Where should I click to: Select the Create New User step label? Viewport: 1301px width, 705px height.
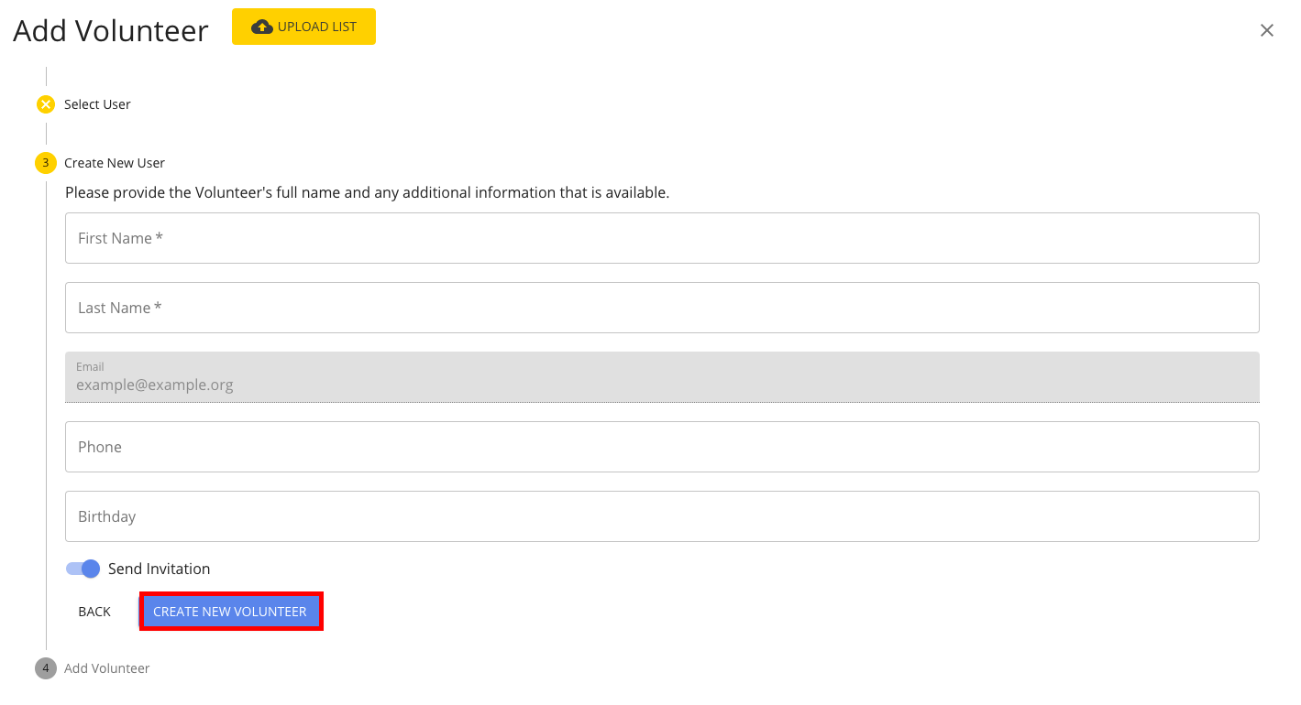[115, 163]
